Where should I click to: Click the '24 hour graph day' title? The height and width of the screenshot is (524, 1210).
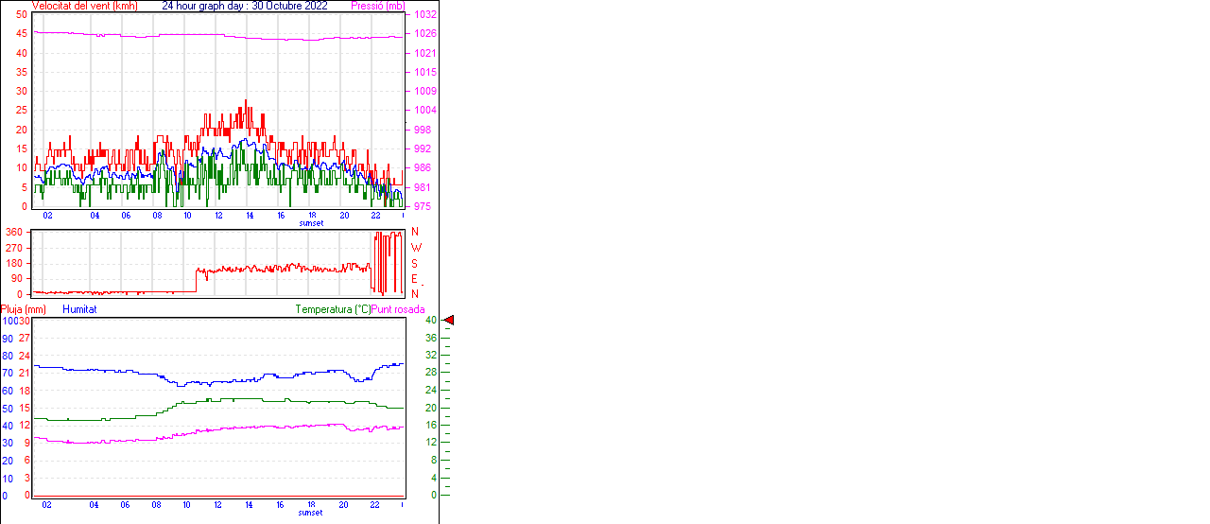pyautogui.click(x=245, y=6)
